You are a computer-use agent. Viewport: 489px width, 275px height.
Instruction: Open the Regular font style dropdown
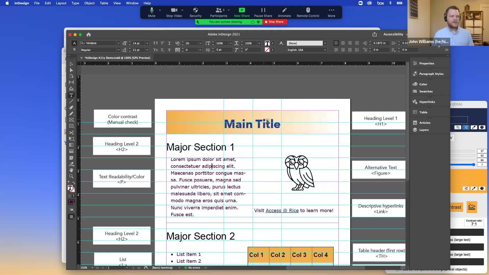[118, 50]
